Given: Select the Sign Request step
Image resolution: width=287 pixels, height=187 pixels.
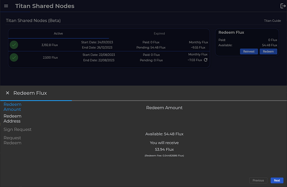Looking at the screenshot, I should click(x=18, y=129).
